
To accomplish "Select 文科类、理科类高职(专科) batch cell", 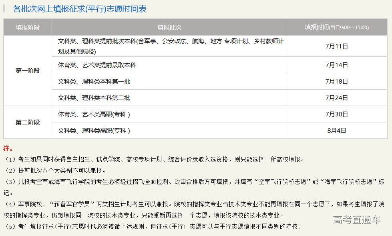I will pyautogui.click(x=94, y=131).
